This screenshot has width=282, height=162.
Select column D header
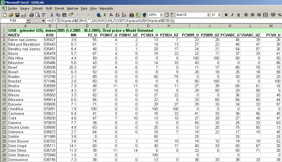pos(87,26)
